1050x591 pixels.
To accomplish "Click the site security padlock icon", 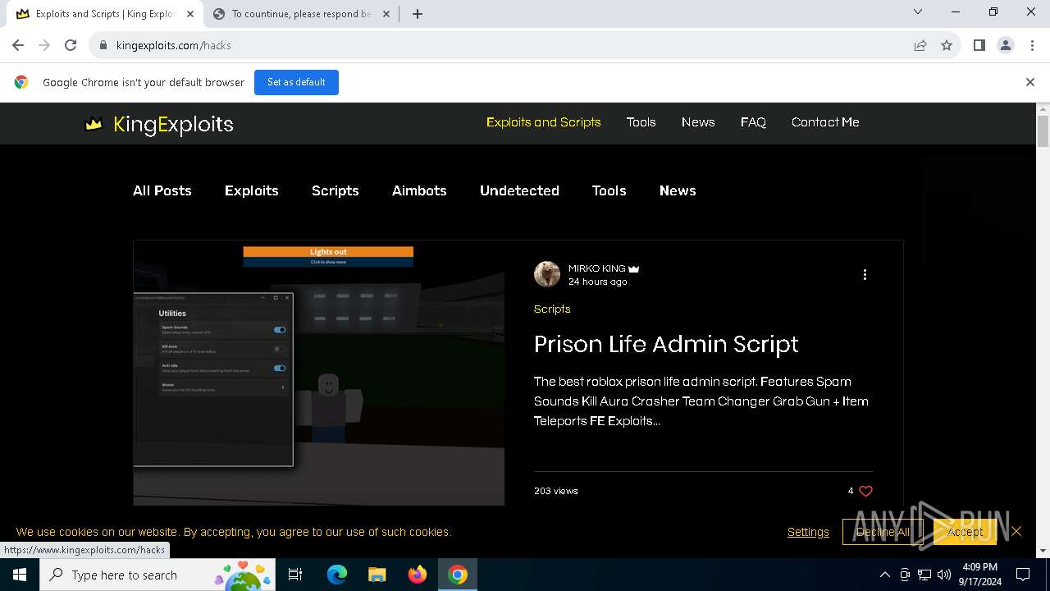I will [x=103, y=45].
